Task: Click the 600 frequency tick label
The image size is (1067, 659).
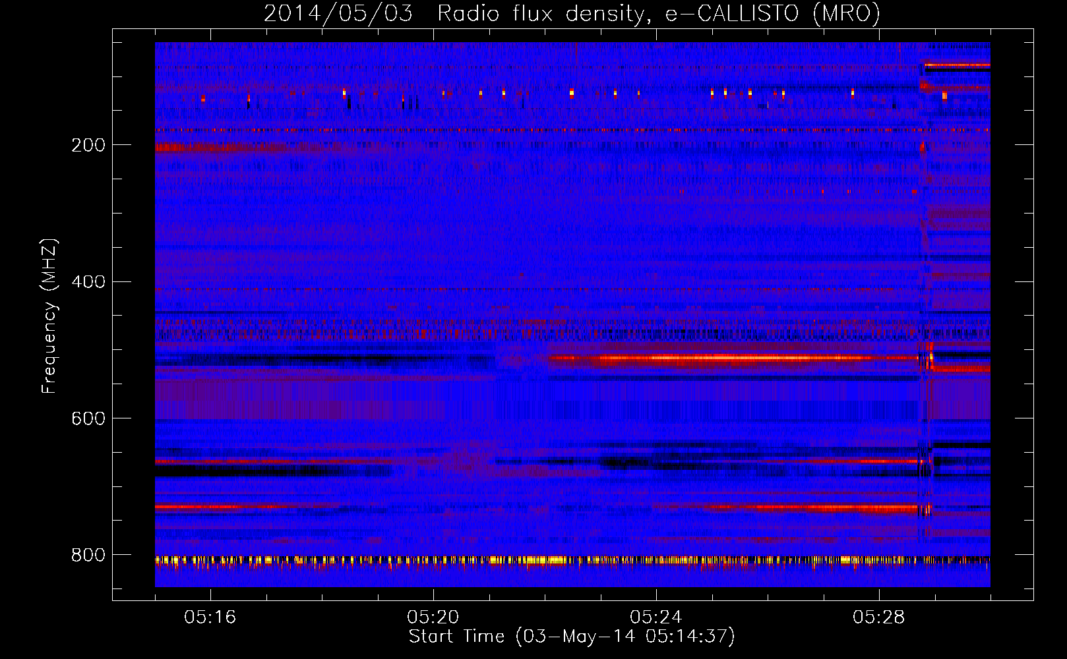Action: [x=88, y=419]
